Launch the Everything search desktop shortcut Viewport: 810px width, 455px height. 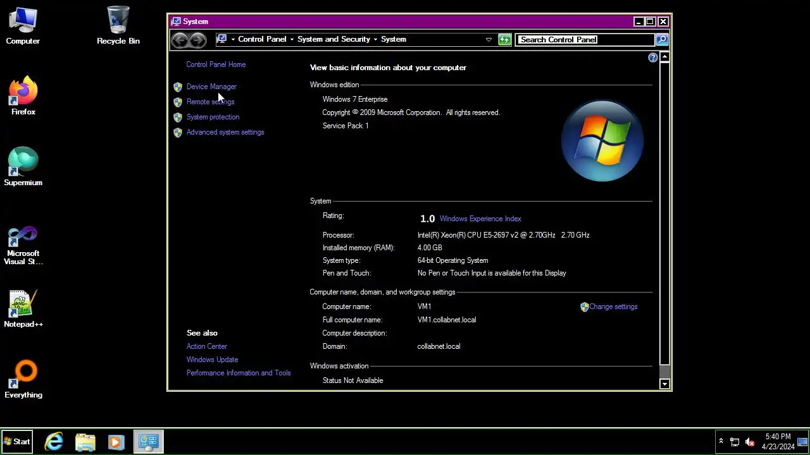click(x=23, y=380)
